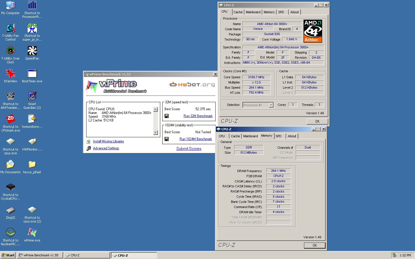
Task: Select first CPU-Z taskbar button
Action: tap(87, 255)
